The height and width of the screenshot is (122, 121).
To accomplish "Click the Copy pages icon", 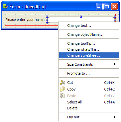I will [62, 89].
